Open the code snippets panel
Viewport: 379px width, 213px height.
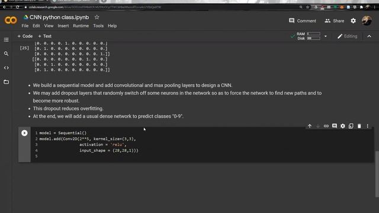pos(7,68)
